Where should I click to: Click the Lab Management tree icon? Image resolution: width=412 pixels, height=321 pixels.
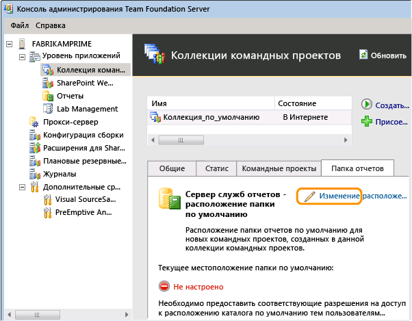point(48,109)
